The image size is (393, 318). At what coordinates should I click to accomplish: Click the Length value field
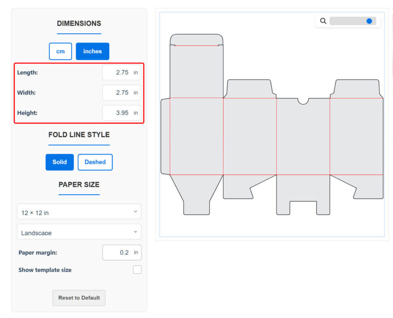pyautogui.click(x=121, y=72)
